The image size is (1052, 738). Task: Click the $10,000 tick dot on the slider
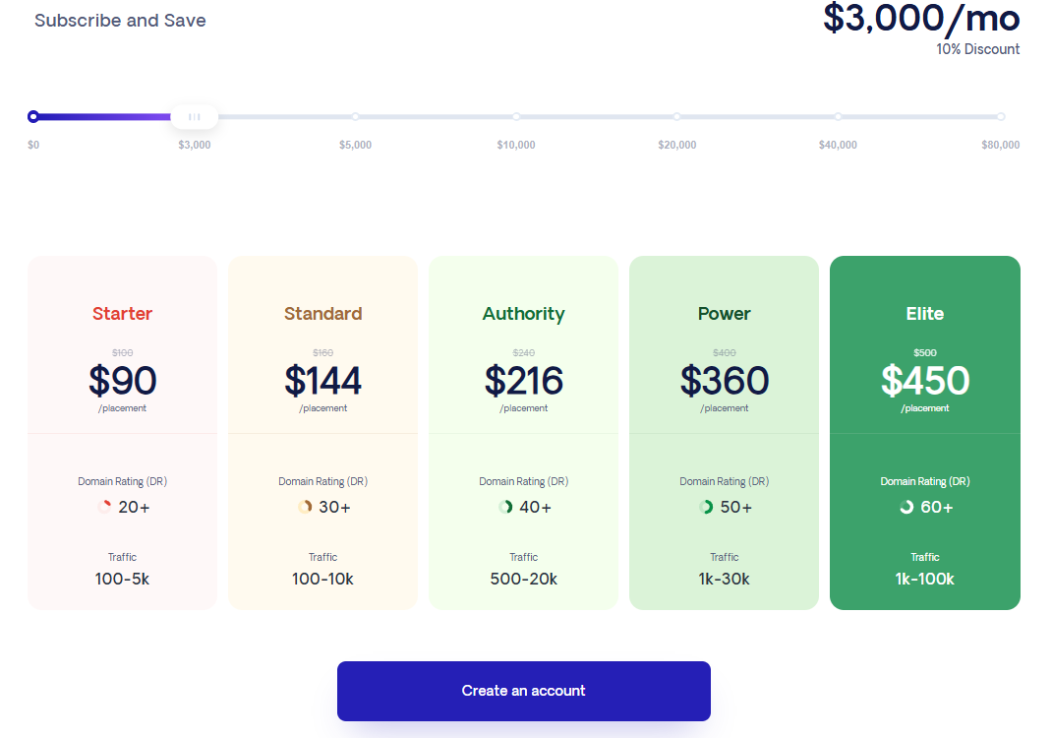point(516,116)
